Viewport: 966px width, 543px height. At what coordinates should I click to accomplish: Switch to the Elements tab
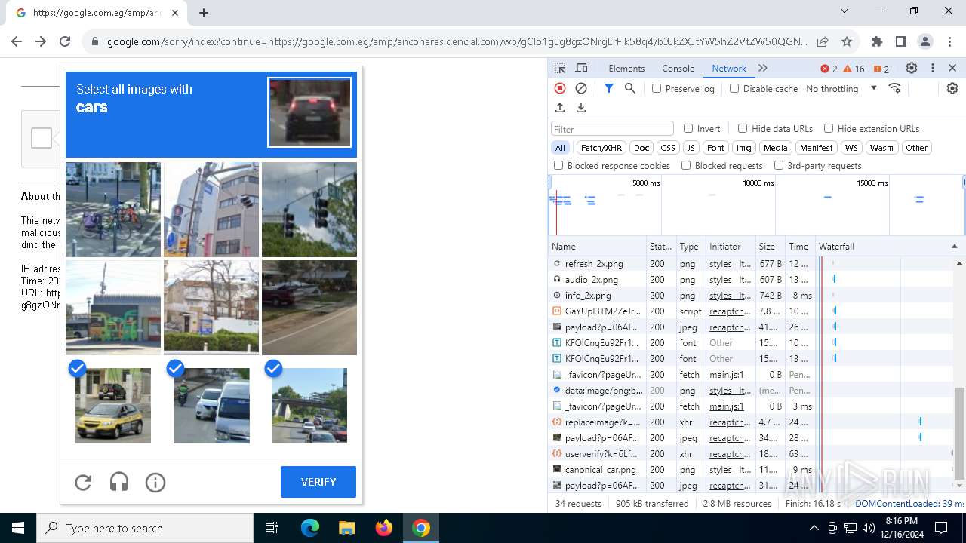click(626, 68)
